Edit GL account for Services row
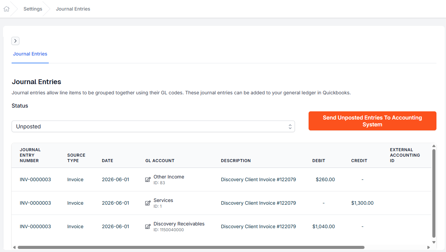This screenshot has width=446, height=252. click(x=148, y=203)
